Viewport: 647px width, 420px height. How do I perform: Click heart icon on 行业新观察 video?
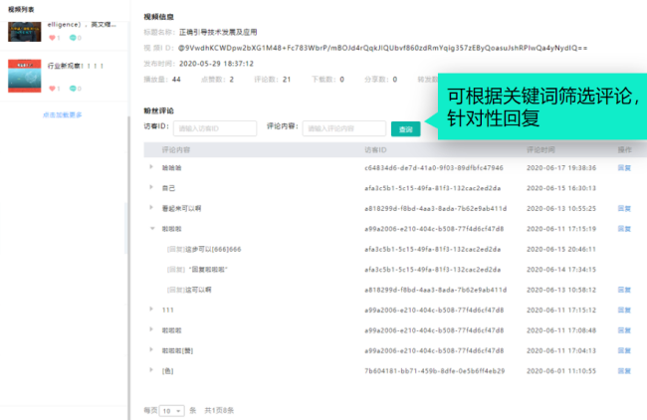(52, 89)
